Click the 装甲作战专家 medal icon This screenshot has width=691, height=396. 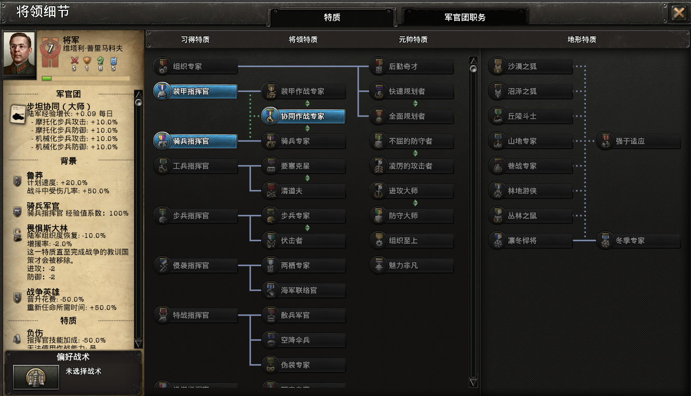pos(270,92)
